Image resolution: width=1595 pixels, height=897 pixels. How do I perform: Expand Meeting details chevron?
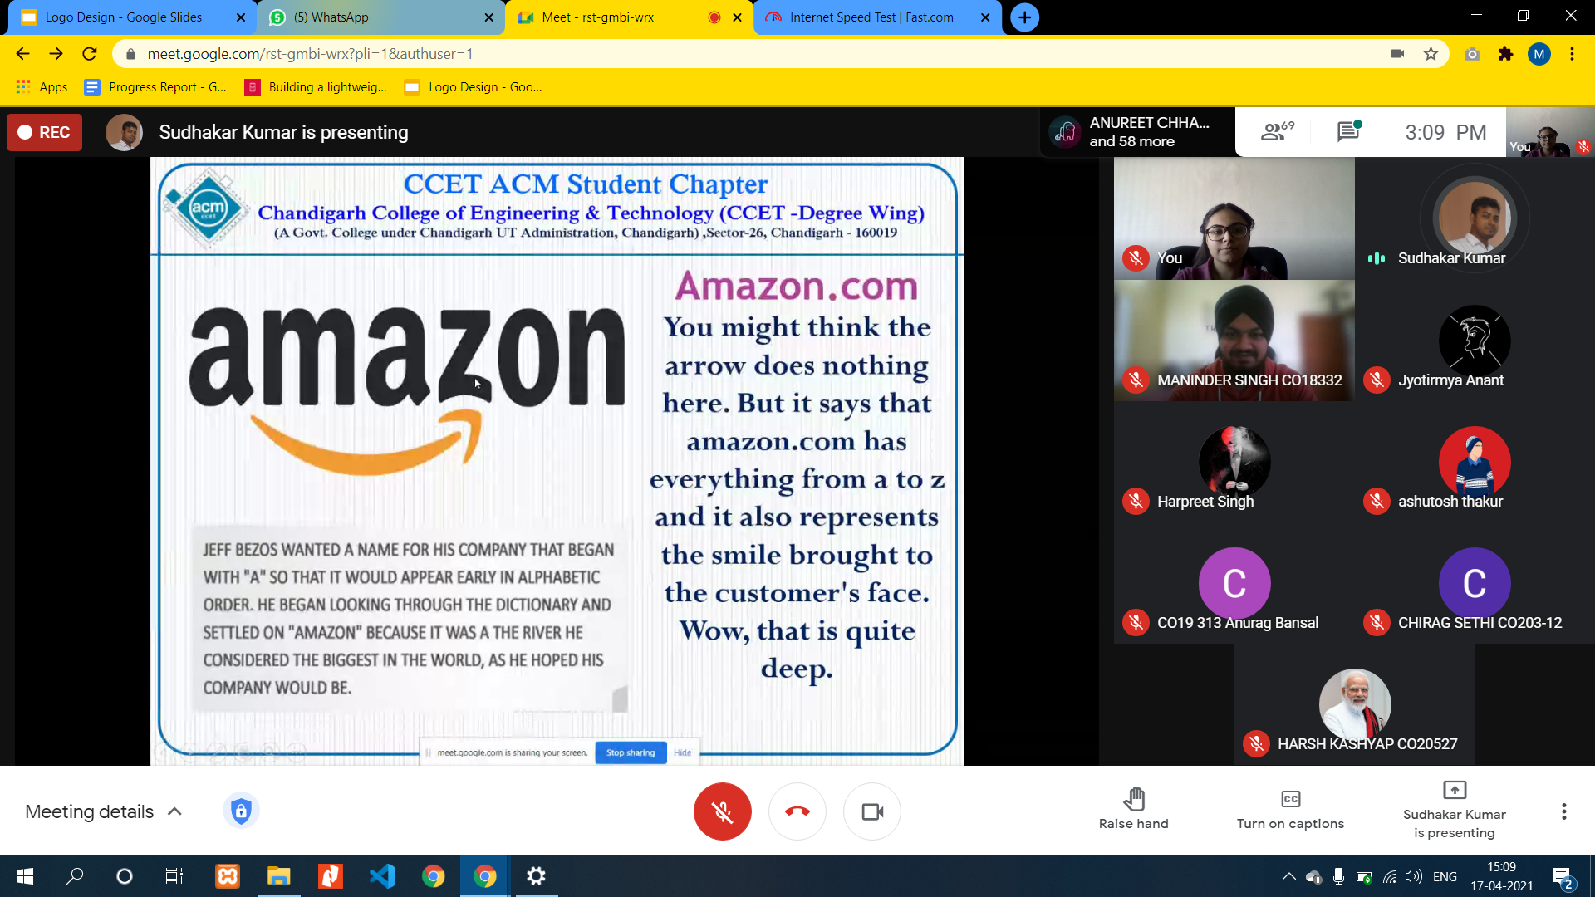click(175, 811)
